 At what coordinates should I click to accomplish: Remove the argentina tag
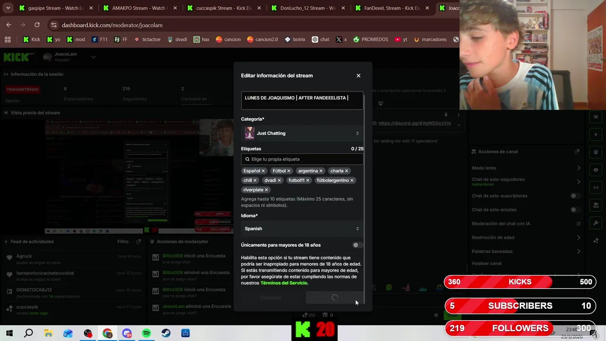(321, 171)
